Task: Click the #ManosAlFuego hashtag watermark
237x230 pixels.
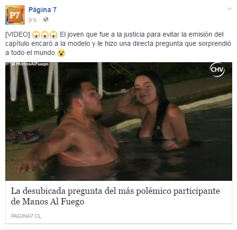Action: [x=30, y=64]
